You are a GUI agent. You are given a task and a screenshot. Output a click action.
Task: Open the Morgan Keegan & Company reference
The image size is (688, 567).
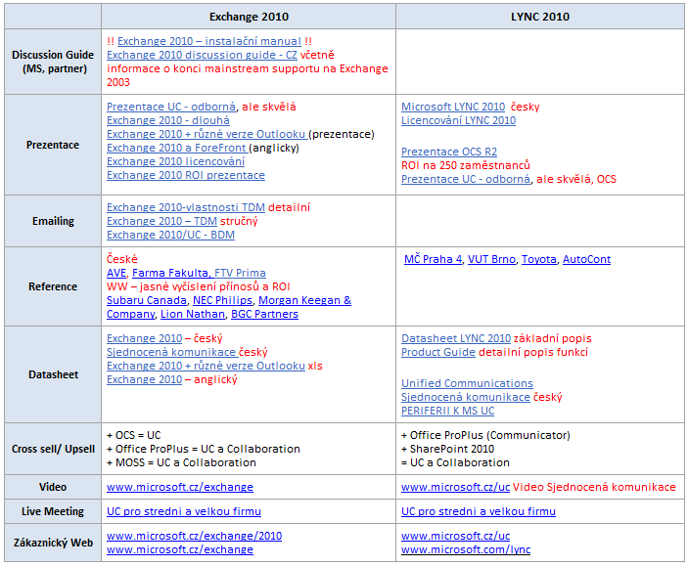click(304, 300)
